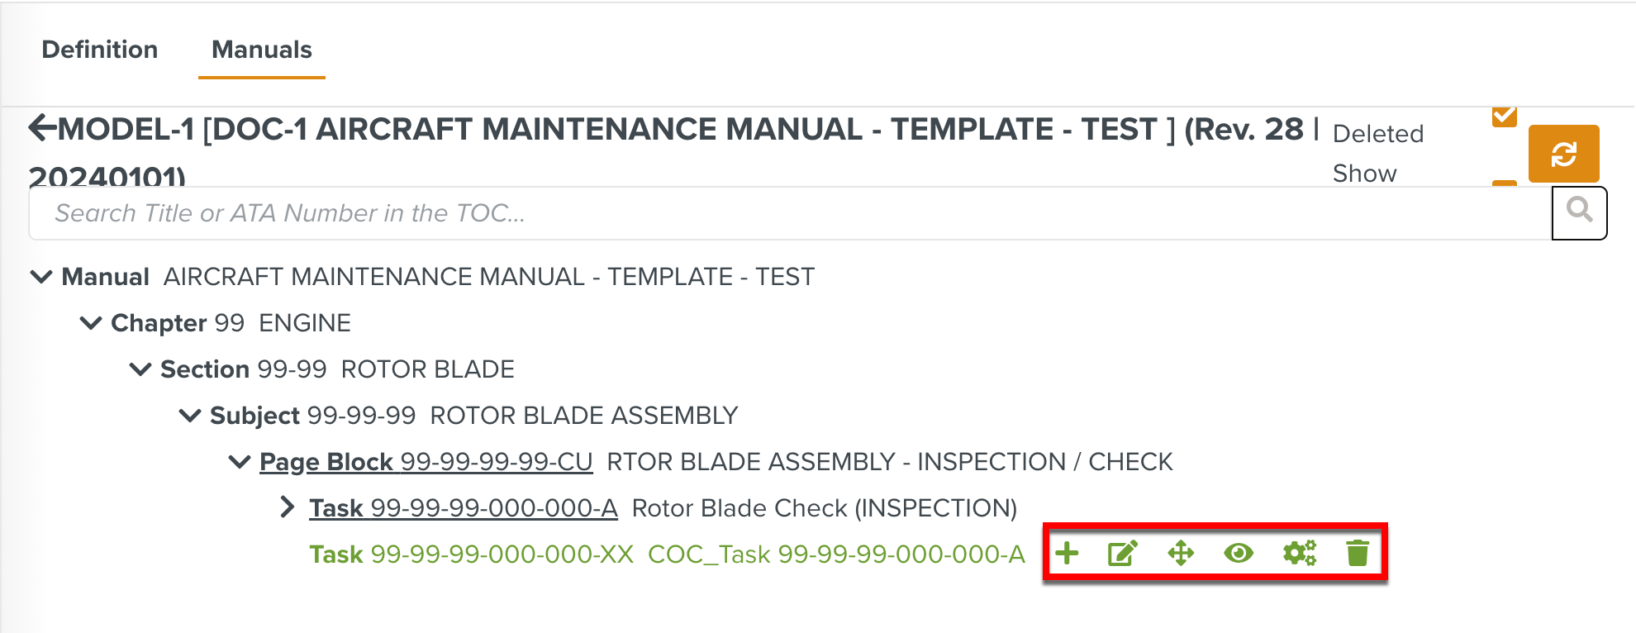
Task: Click the green move arrows icon
Action: tap(1181, 553)
